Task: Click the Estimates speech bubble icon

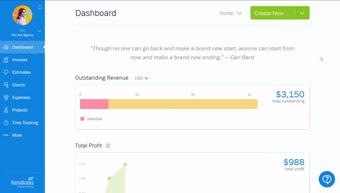Action: [6, 72]
